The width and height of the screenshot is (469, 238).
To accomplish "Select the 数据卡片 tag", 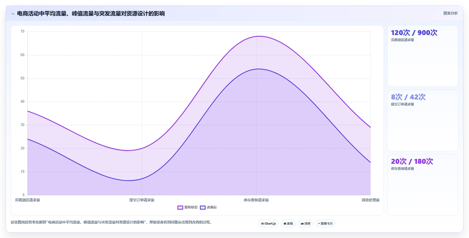I will (x=325, y=223).
